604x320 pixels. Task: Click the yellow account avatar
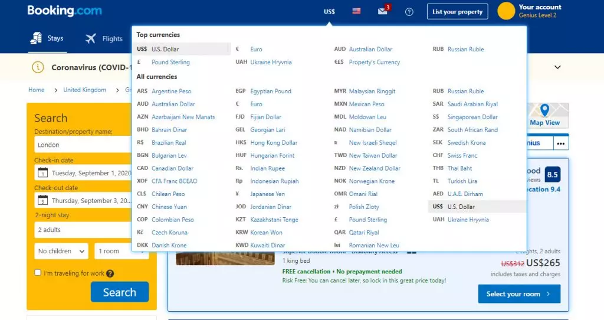506,11
